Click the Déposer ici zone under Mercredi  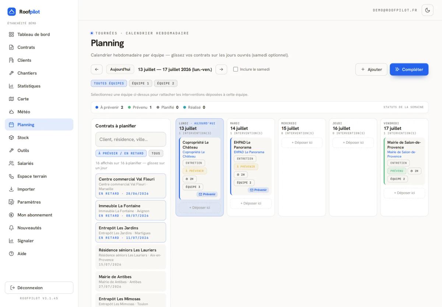tap(302, 143)
